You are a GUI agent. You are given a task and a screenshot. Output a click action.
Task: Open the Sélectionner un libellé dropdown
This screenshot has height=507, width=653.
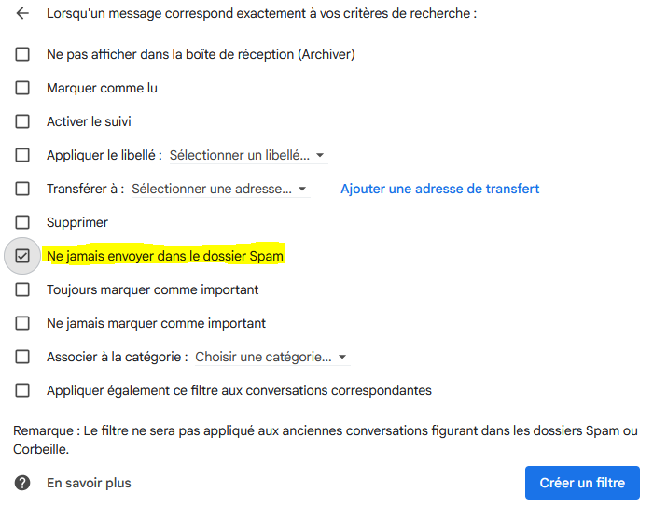248,155
